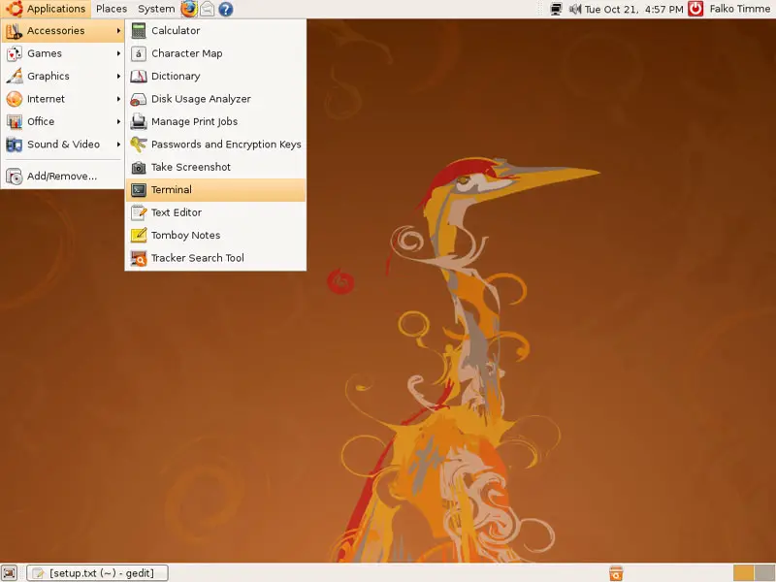Click the red power quit icon

695,9
